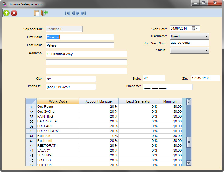
Task: Click the Zip field
Action: [x=205, y=78]
